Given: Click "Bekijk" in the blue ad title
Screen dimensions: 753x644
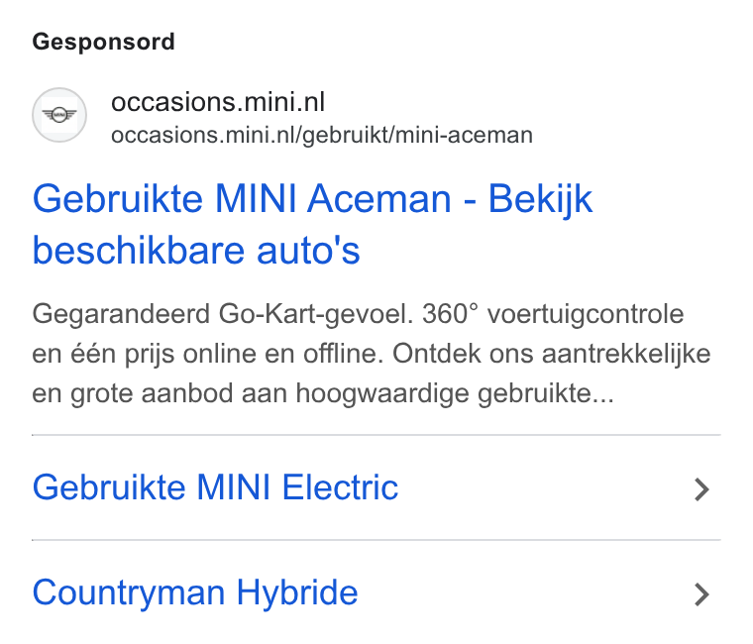Looking at the screenshot, I should coord(540,200).
